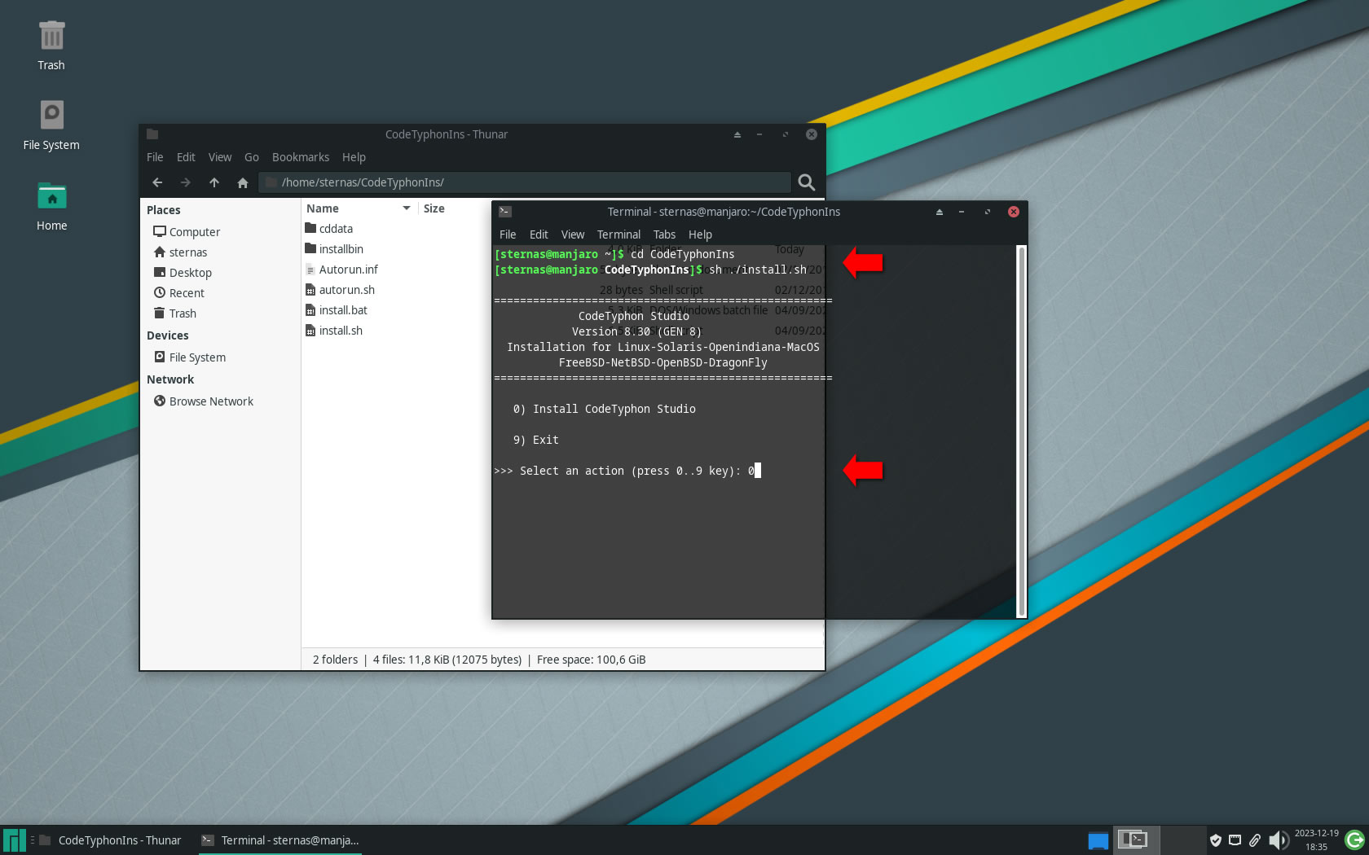Click the terminal vertical scrollbar
The image size is (1369, 855).
(x=1022, y=432)
